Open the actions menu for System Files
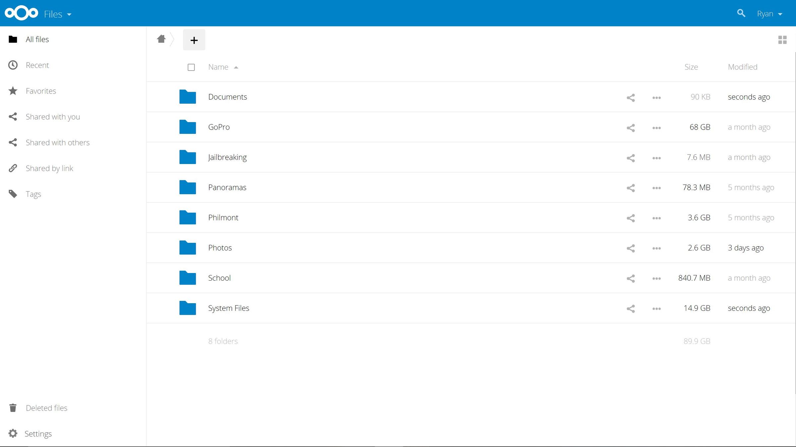 point(656,308)
